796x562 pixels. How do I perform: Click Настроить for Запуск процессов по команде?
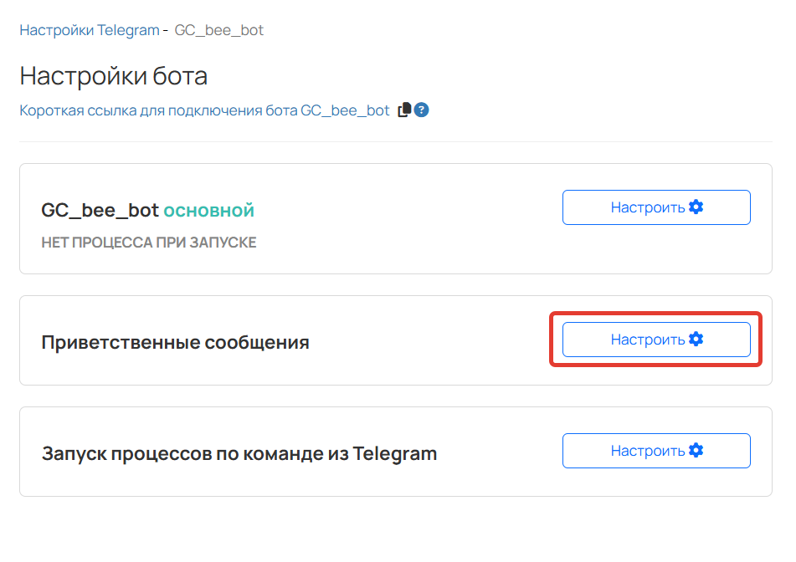[656, 451]
